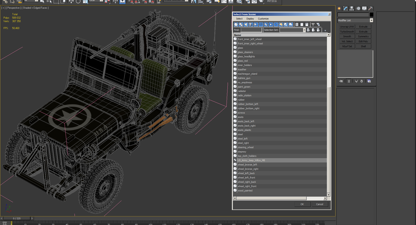Click second icon right of Selection Set dropdown
The width and height of the screenshot is (416, 225).
coord(313,30)
